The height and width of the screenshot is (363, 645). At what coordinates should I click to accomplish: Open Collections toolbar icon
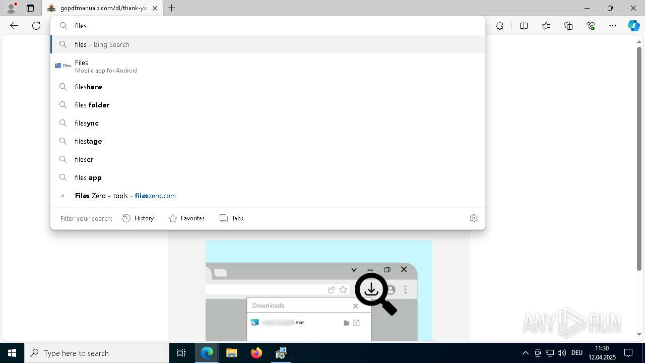coord(568,26)
